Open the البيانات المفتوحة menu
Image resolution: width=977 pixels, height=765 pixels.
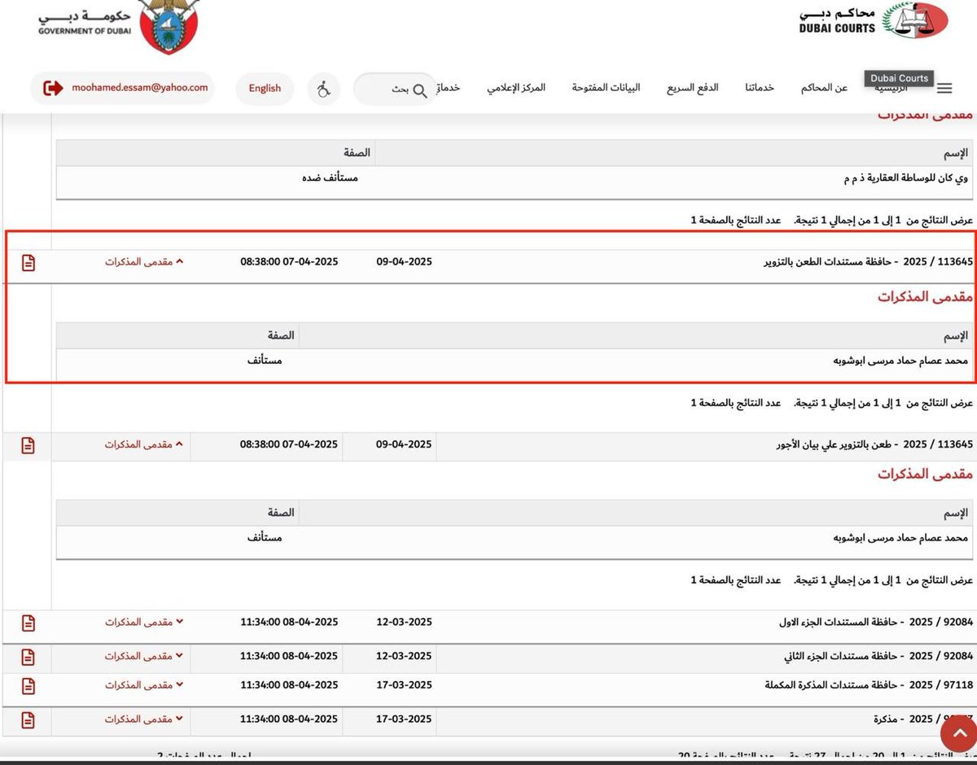(606, 87)
